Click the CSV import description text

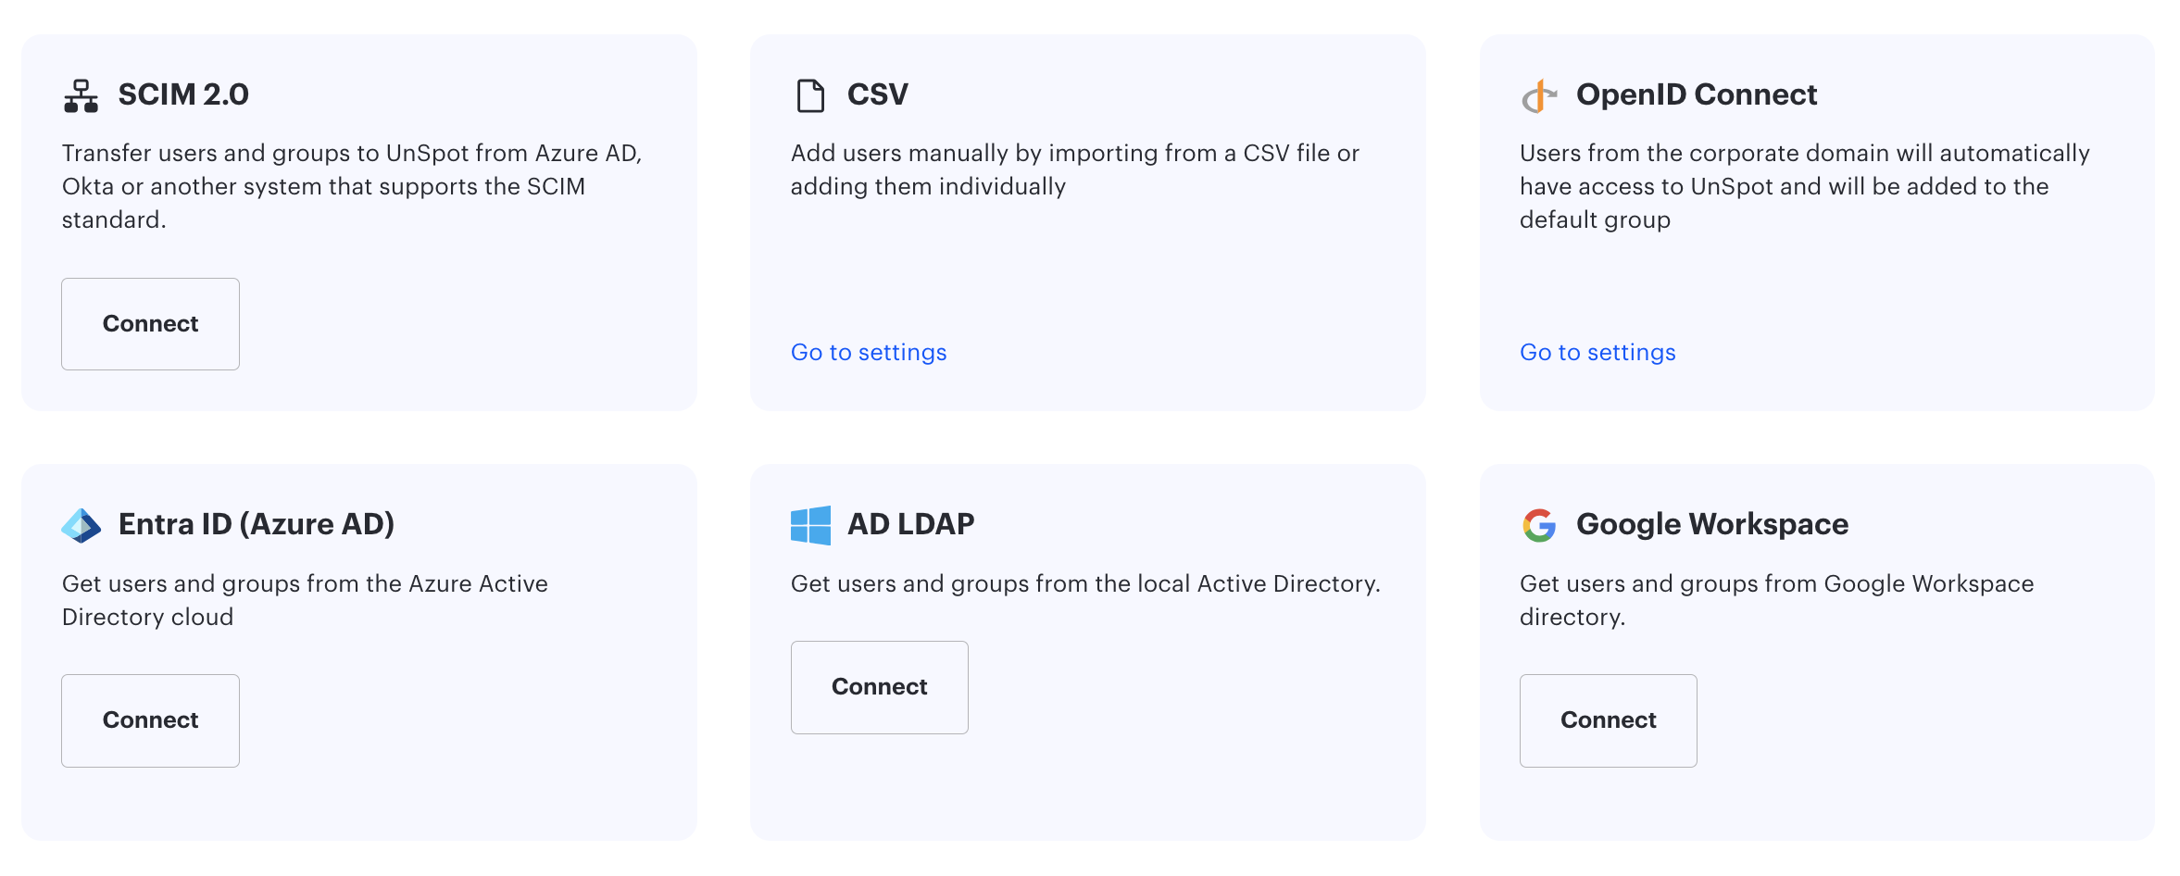click(1075, 169)
